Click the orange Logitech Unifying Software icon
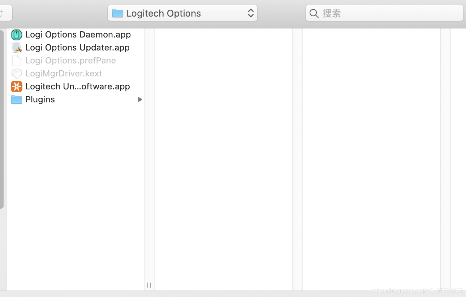 click(17, 87)
